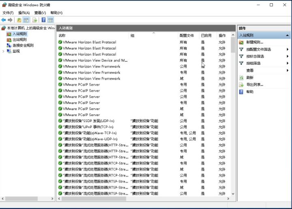This screenshot has width=292, height=209.
Task: Toggle the show/hide action pane toolbar icon
Action: point(50,20)
